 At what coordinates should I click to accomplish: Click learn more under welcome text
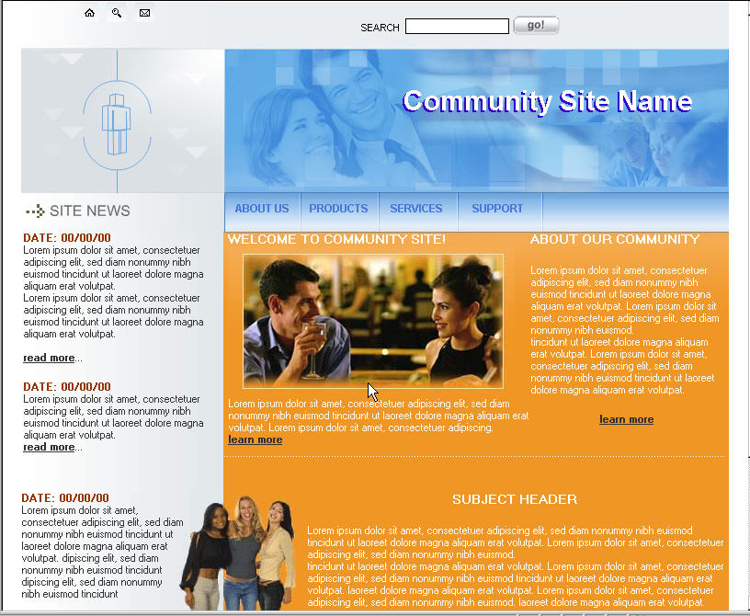tap(255, 439)
